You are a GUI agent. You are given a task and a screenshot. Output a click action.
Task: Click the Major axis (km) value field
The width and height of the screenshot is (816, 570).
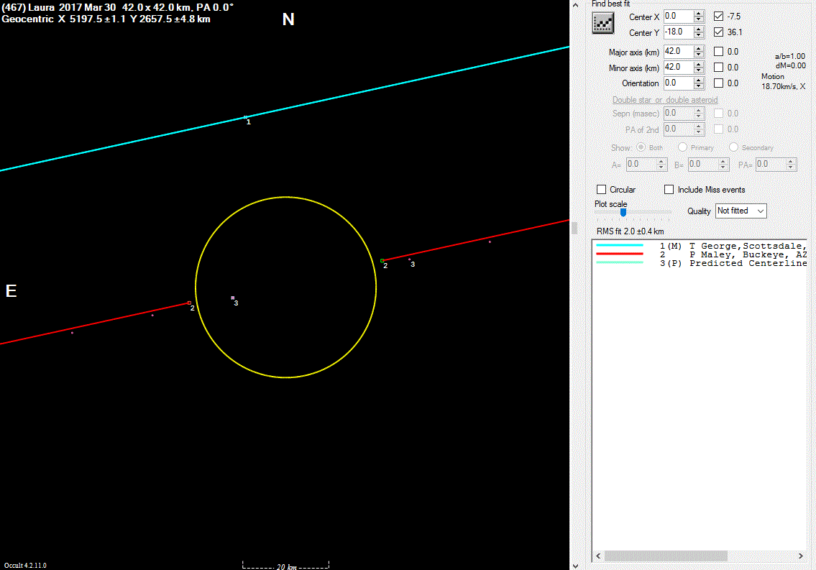point(678,52)
